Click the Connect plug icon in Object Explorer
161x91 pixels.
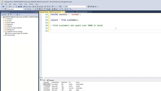9,15
